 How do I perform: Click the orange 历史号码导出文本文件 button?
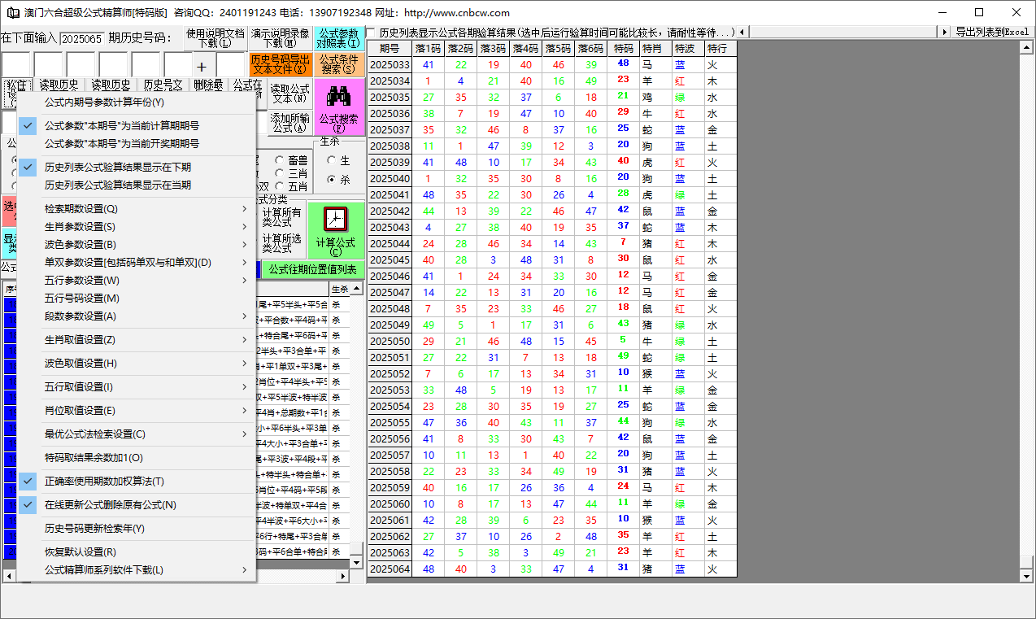tap(280, 65)
